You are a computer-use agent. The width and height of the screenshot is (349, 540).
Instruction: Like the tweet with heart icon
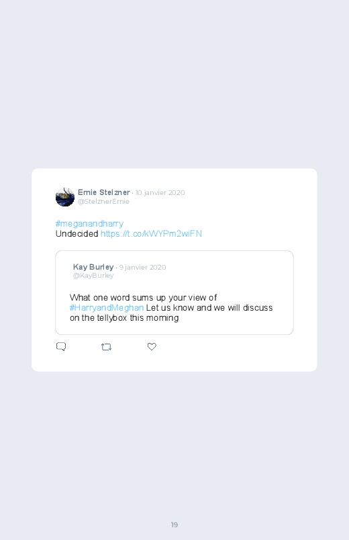(x=152, y=346)
